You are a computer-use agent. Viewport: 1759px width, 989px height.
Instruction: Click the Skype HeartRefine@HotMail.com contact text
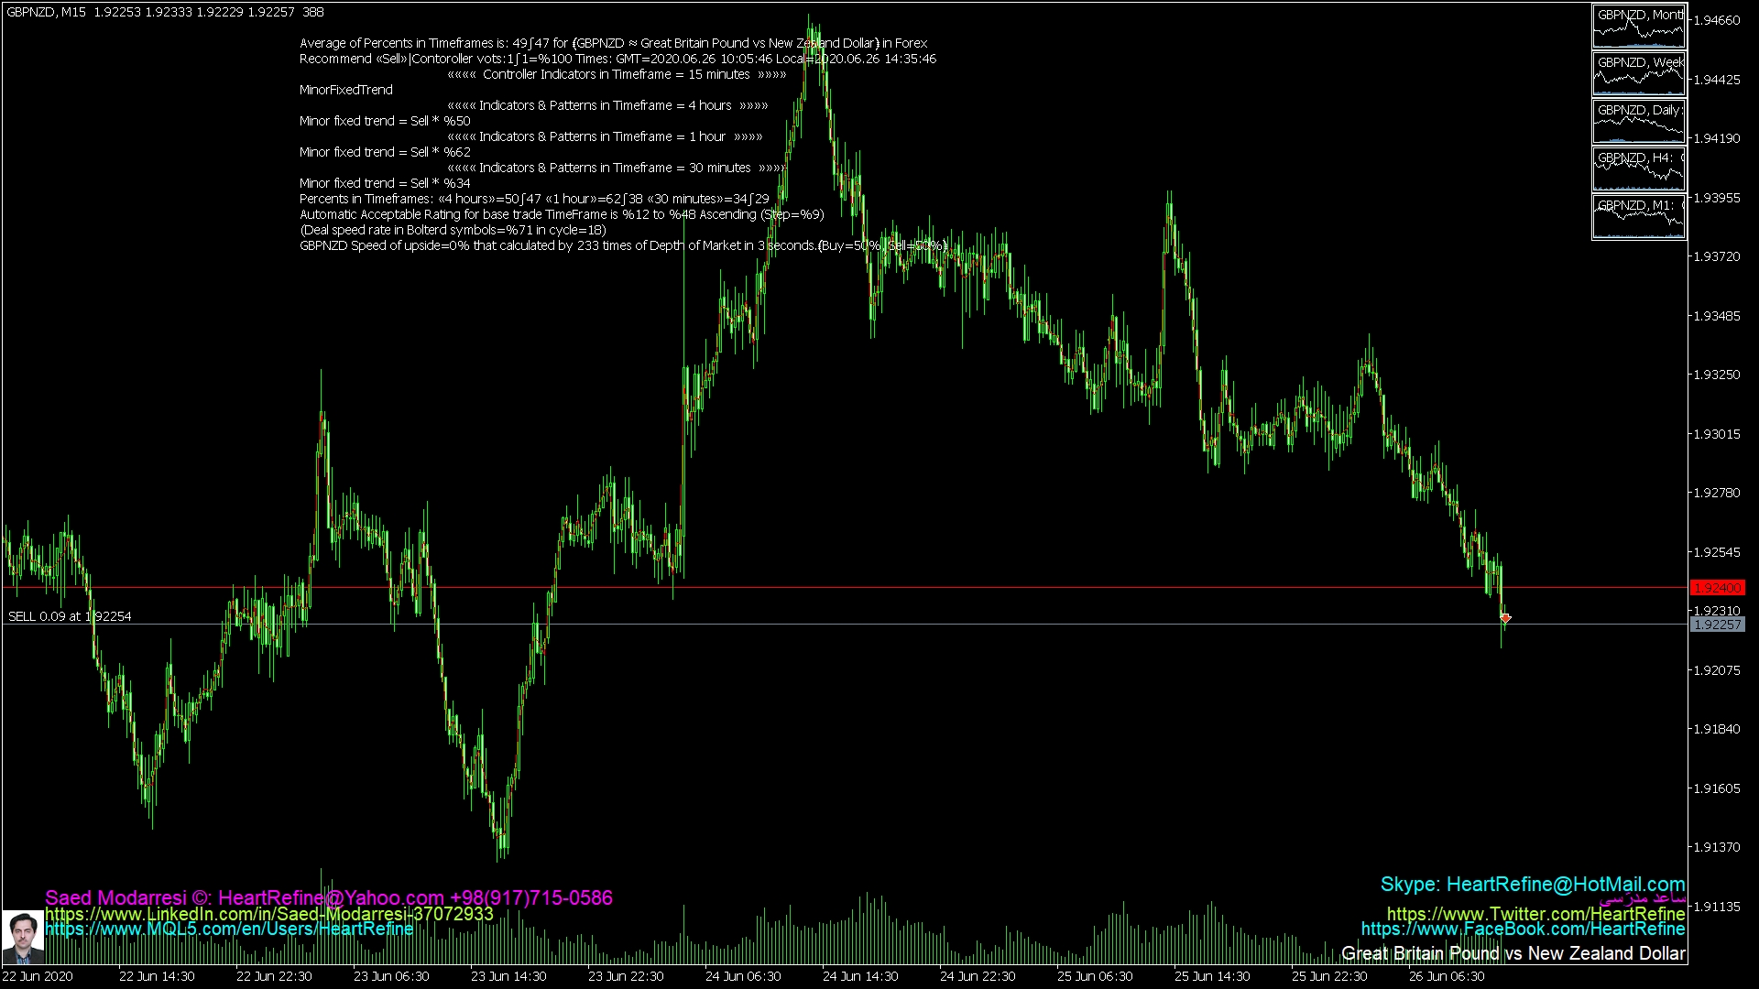(x=1533, y=885)
